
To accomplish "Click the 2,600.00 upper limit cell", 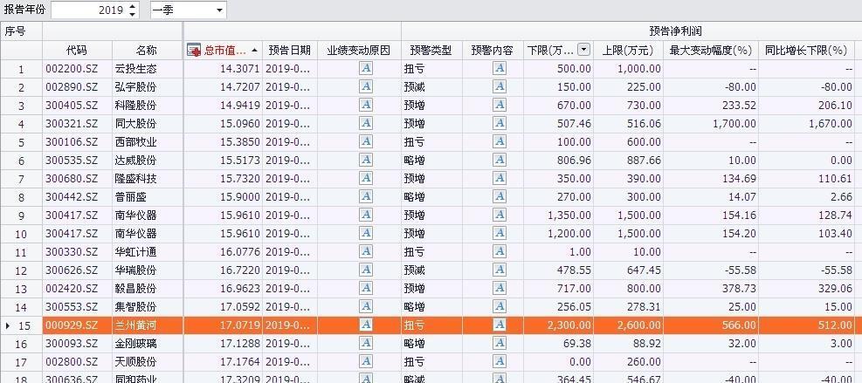I will (x=628, y=325).
